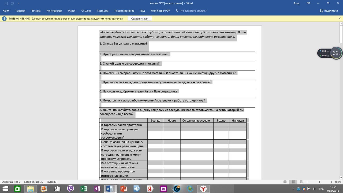
Task: Open the red Yandex Browser icon in the taskbar
Action: [204, 189]
